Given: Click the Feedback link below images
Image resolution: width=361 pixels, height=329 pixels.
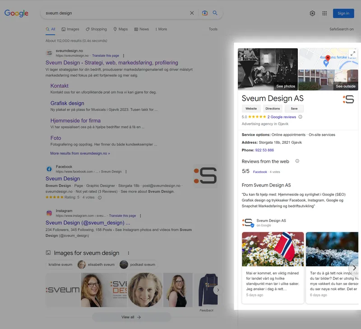Looking at the screenshot, I should click(206, 311).
